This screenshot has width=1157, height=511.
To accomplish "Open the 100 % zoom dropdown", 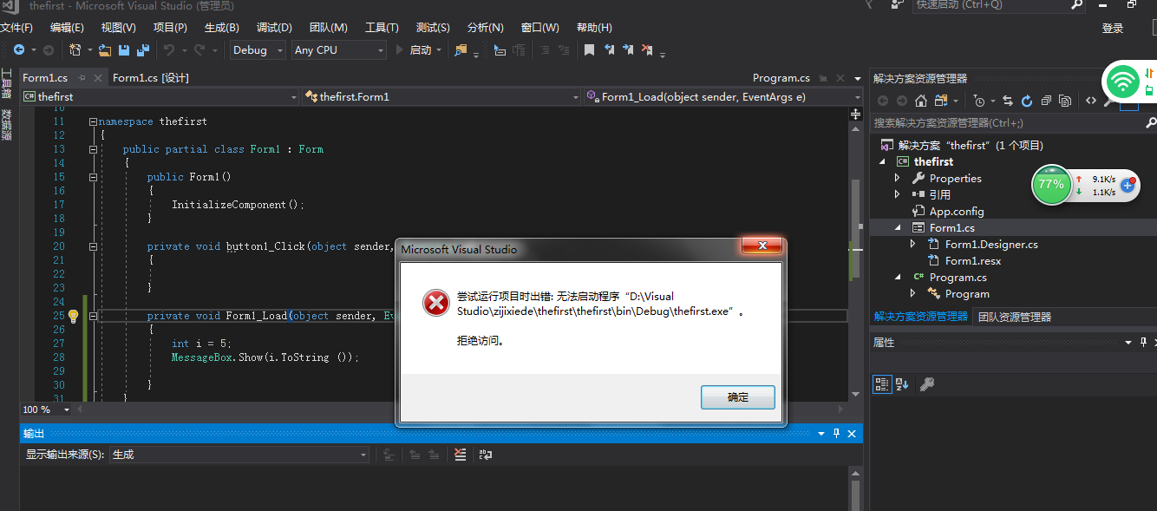I will tap(47, 409).
